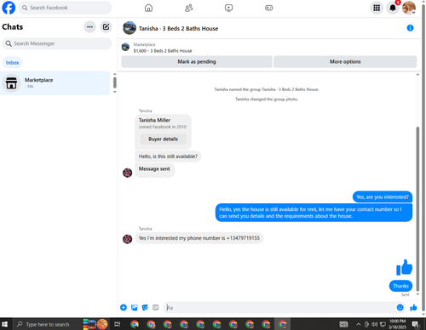Open the Windows Start button
The width and height of the screenshot is (426, 330).
5,324
